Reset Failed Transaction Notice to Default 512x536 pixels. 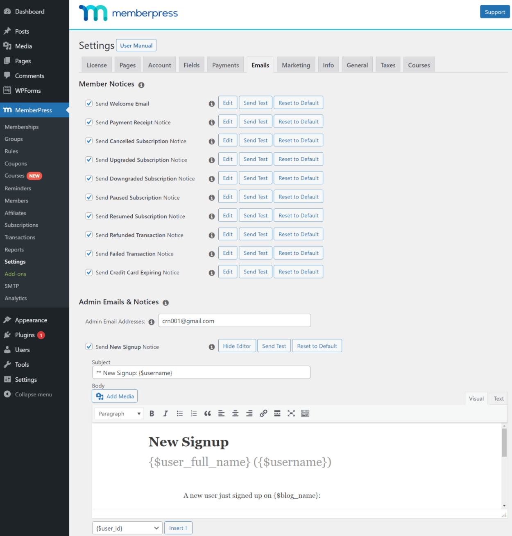pos(299,253)
